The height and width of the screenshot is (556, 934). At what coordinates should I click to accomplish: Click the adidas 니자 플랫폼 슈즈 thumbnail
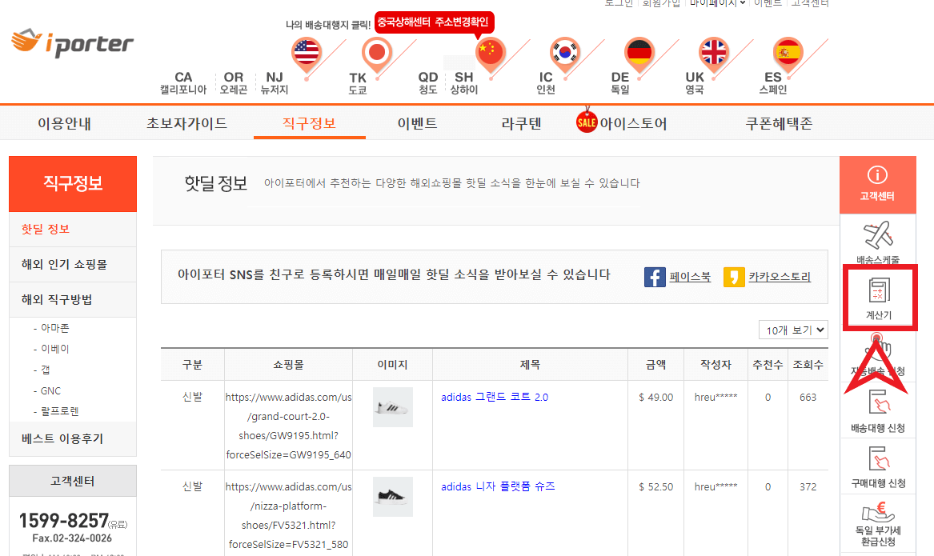click(x=392, y=496)
